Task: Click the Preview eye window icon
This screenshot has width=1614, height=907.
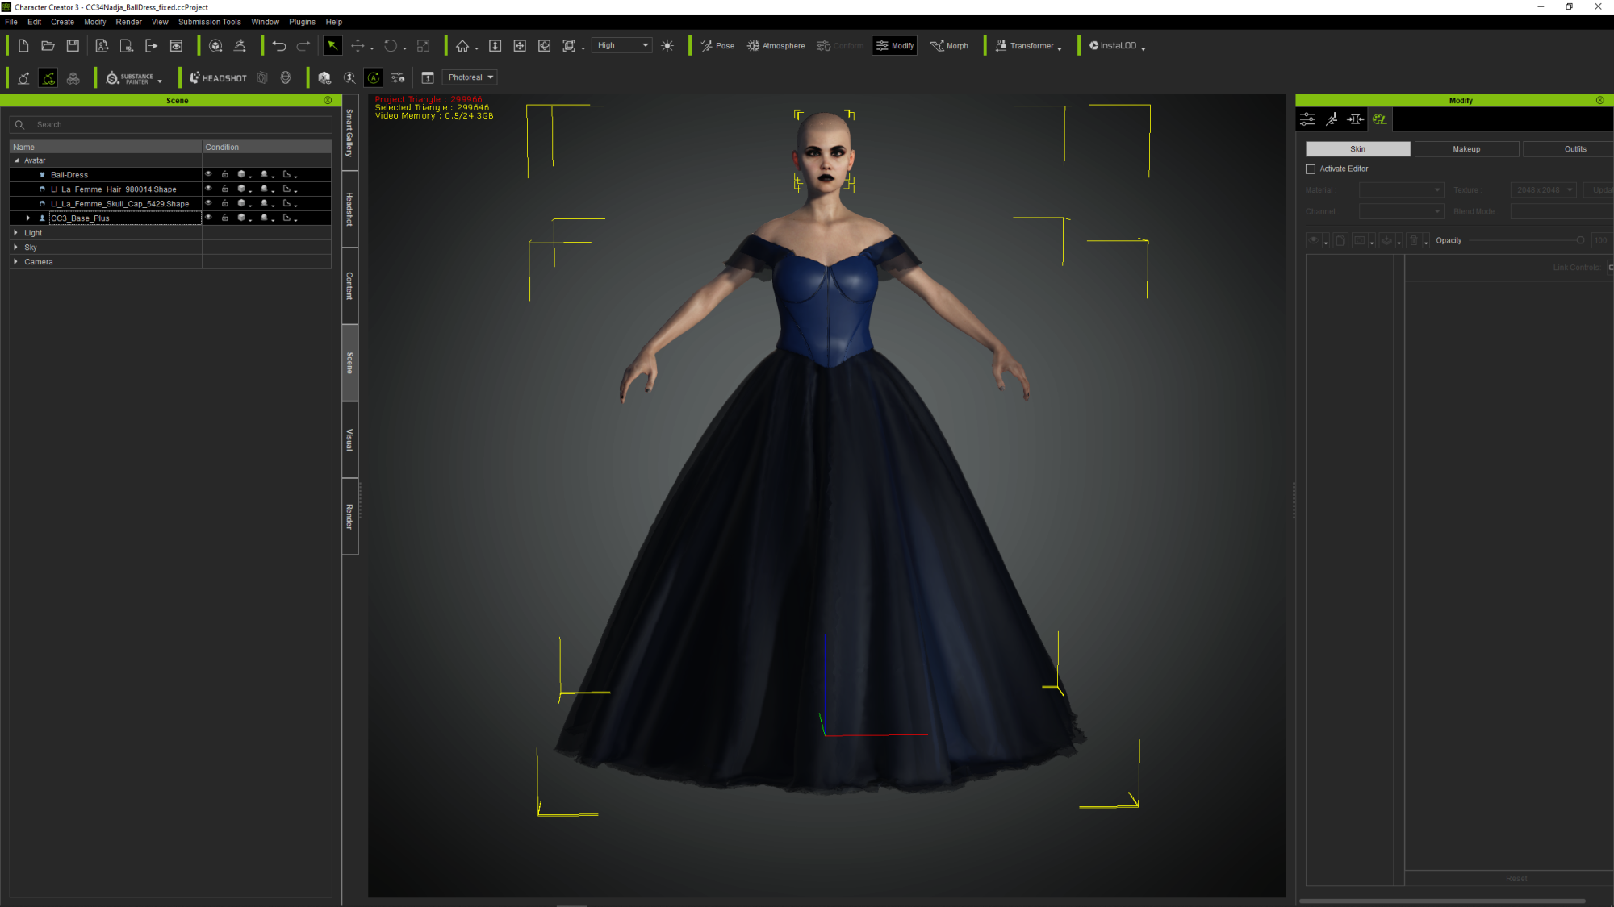Action: (x=176, y=46)
